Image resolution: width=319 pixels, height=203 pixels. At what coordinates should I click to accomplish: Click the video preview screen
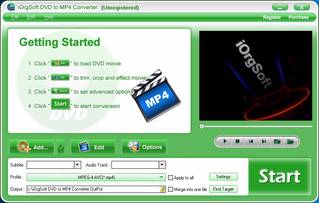tap(256, 76)
